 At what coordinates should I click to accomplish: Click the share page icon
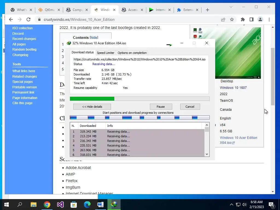(223, 19)
